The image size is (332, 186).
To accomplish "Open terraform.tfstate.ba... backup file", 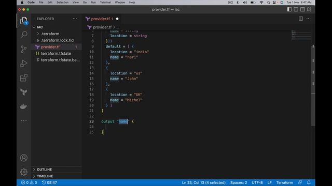I will click(x=57, y=60).
